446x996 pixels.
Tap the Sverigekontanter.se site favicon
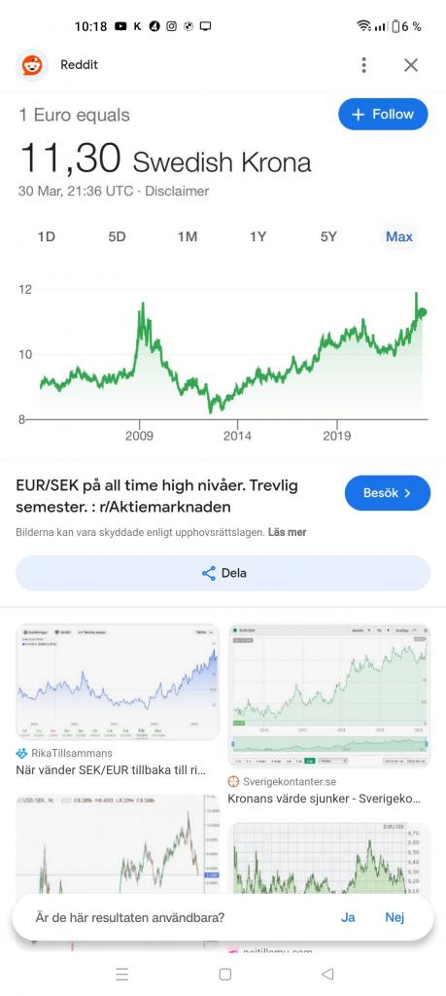[x=233, y=782]
